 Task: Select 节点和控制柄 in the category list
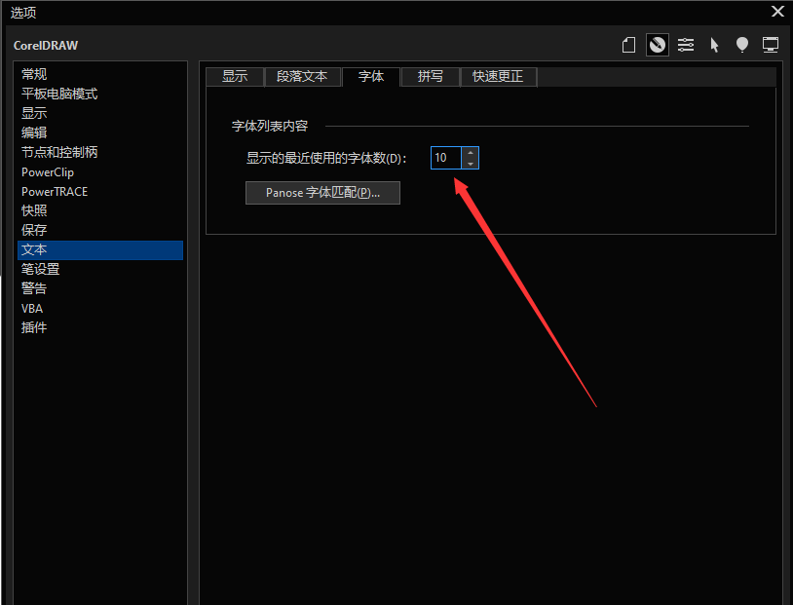pos(100,152)
